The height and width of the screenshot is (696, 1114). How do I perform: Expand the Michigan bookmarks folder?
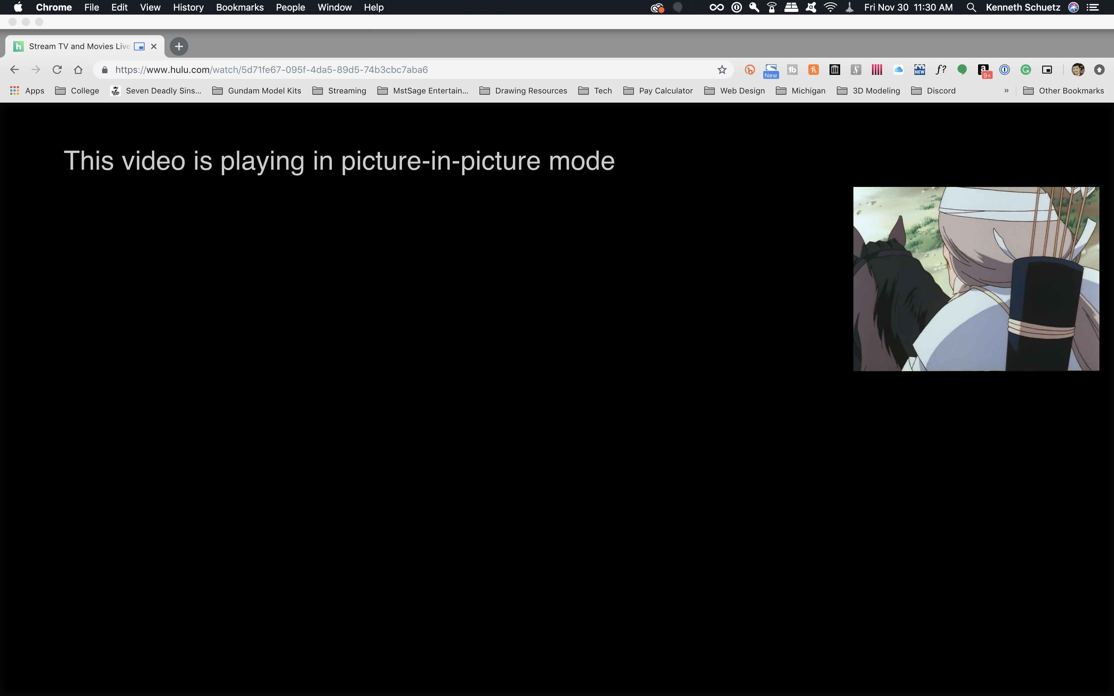(x=800, y=91)
